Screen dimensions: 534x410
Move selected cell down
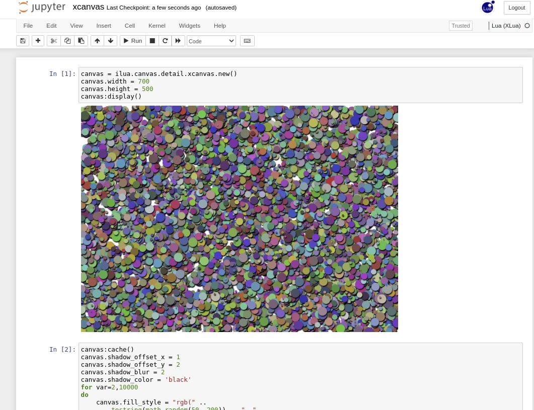[111, 41]
